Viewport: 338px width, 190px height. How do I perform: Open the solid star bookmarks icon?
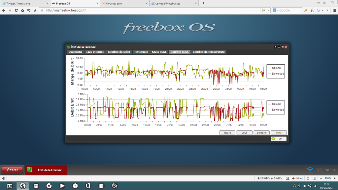click(x=35, y=10)
